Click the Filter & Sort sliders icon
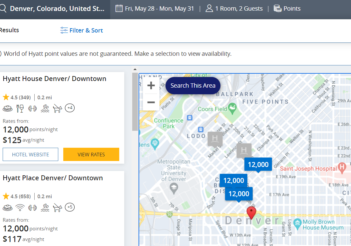Viewport: 351px width, 246px height. coord(64,30)
